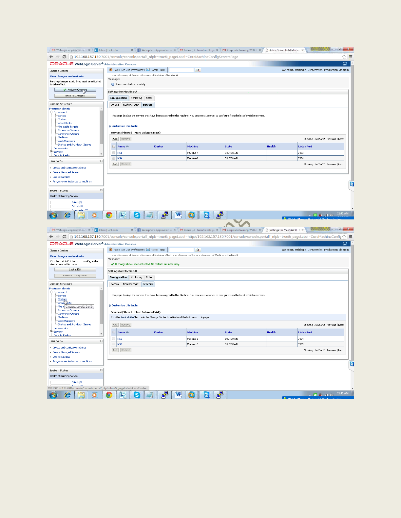This screenshot has width=401, height=518.
Task: Collapse System Status panel in Machine-A console
Action: coord(101,190)
